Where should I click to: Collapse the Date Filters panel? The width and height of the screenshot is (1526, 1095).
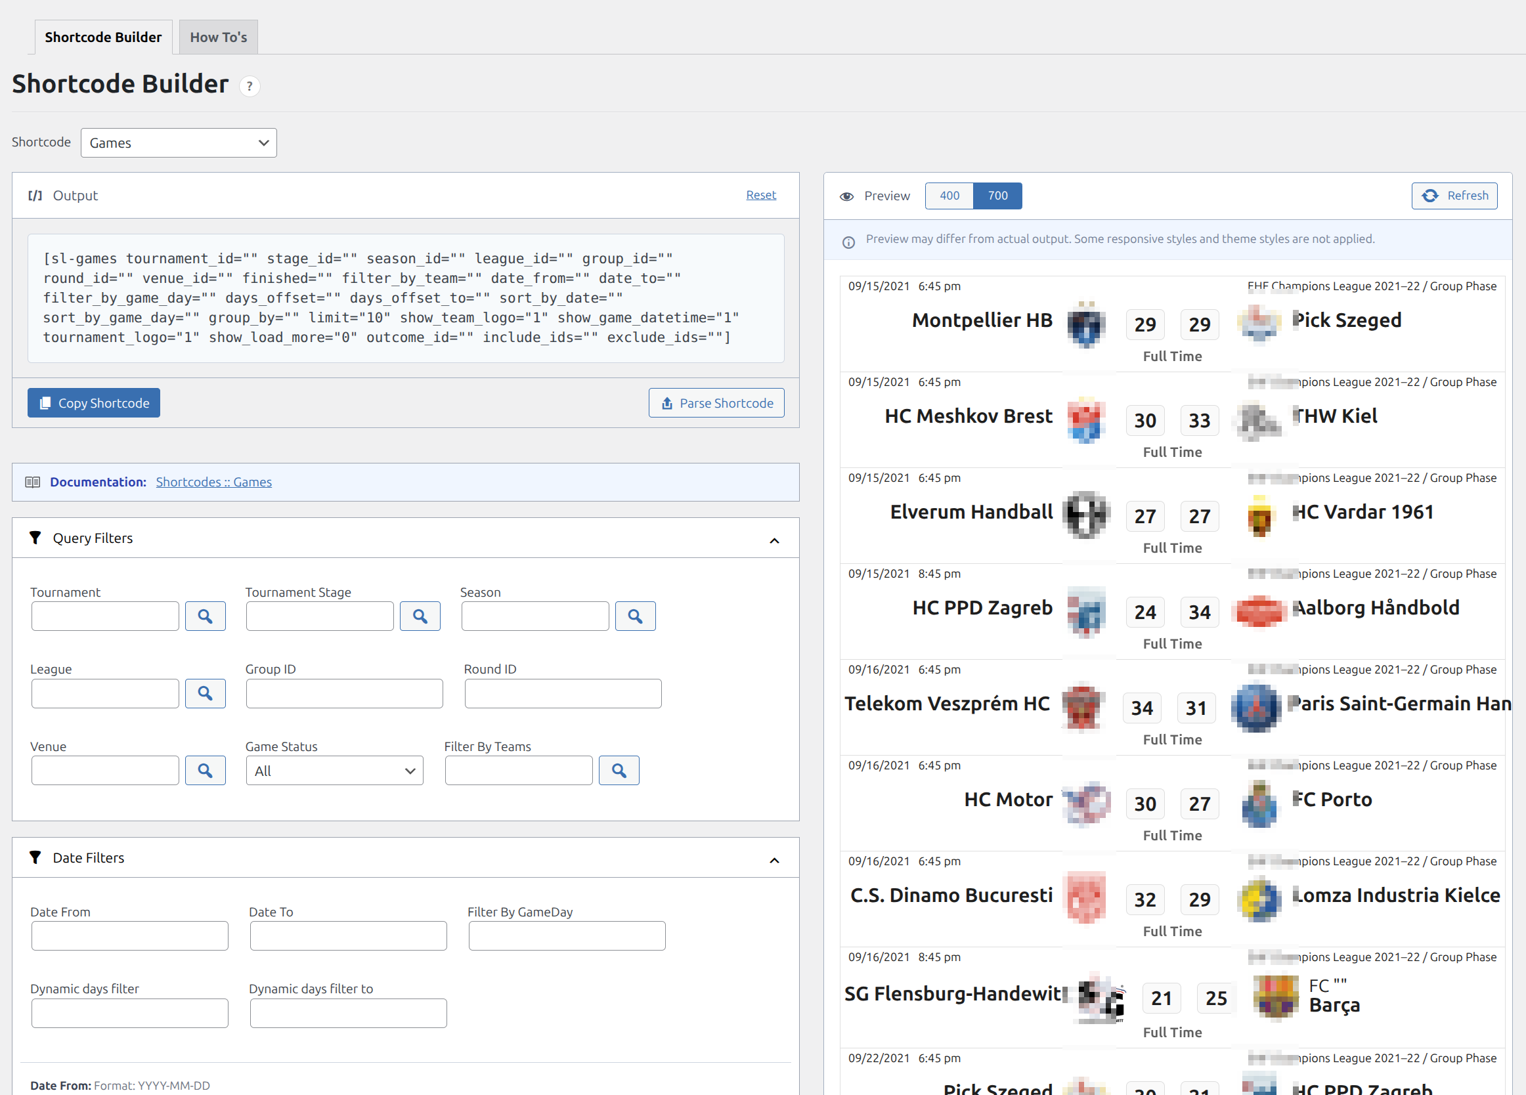pyautogui.click(x=774, y=859)
